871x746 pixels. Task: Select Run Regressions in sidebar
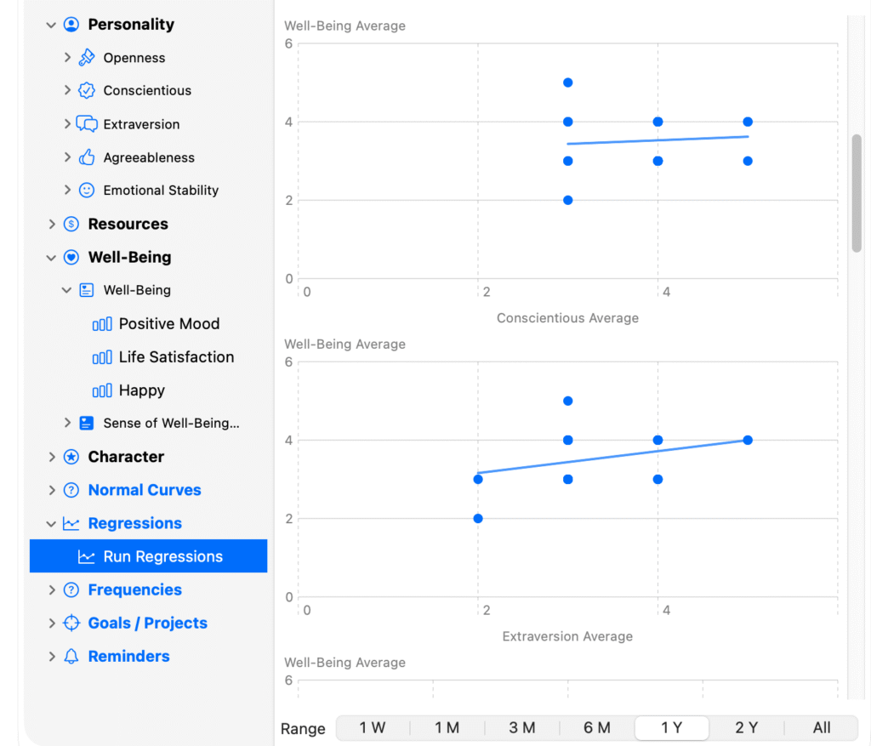pyautogui.click(x=162, y=557)
